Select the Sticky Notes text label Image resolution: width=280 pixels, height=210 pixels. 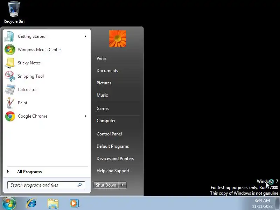[29, 63]
